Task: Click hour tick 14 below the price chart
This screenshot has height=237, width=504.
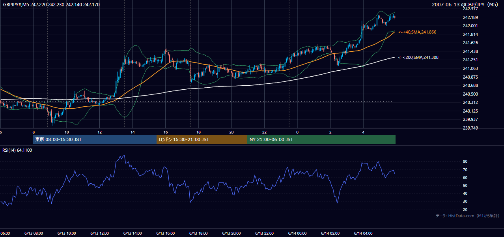Action: 133,132
